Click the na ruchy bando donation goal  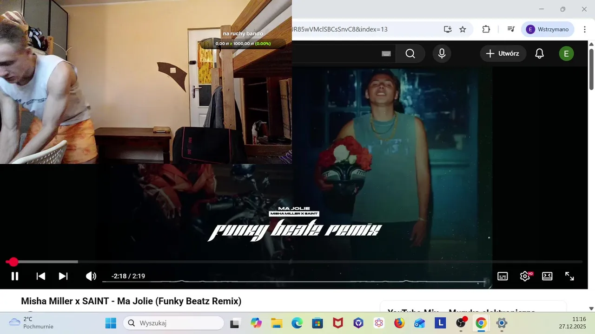coord(243,39)
